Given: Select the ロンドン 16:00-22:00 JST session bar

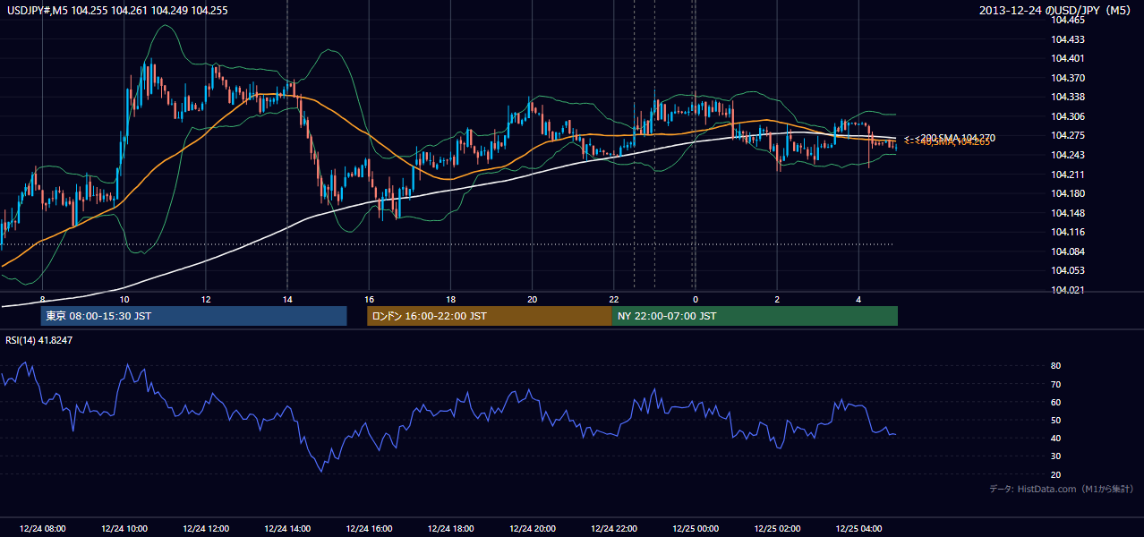Looking at the screenshot, I should (x=489, y=316).
